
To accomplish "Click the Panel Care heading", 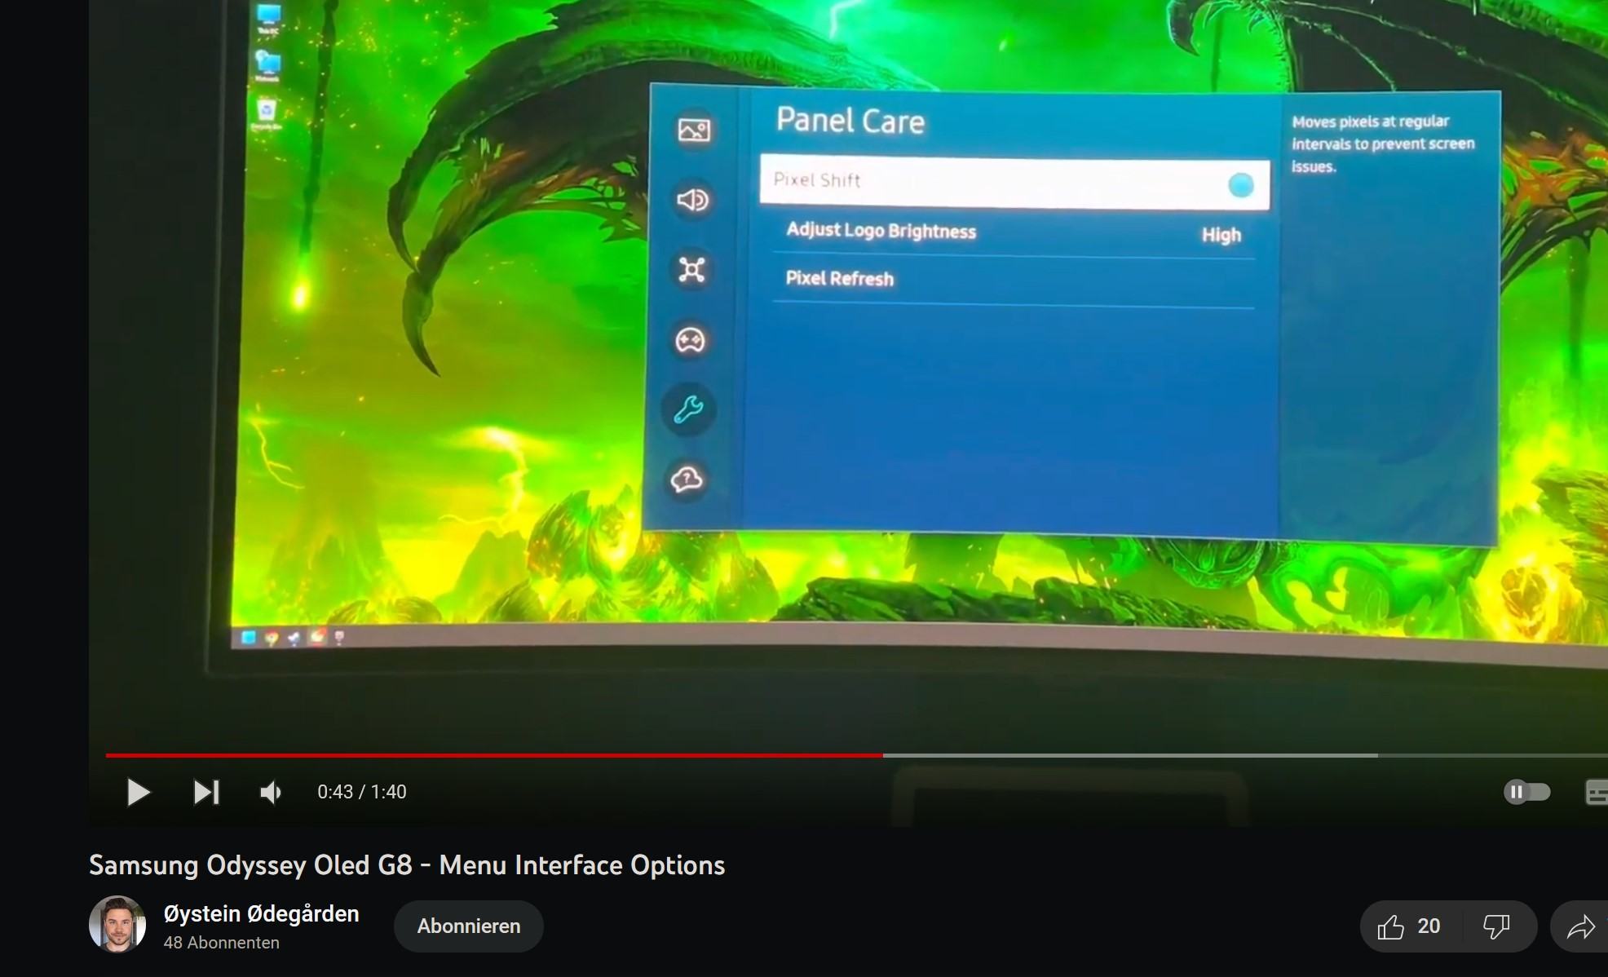I will click(x=850, y=121).
